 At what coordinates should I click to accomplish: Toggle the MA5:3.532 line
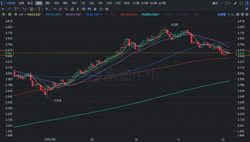click(35, 15)
